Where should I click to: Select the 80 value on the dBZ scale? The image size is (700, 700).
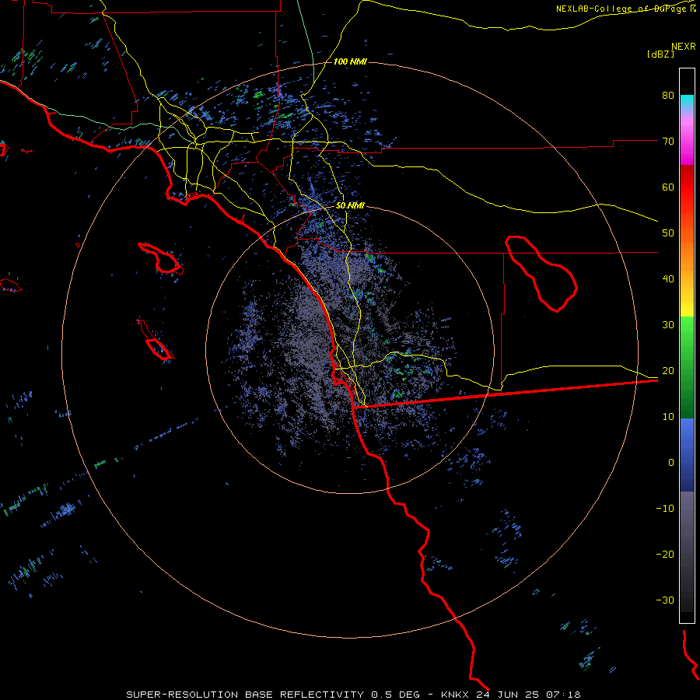tap(668, 96)
